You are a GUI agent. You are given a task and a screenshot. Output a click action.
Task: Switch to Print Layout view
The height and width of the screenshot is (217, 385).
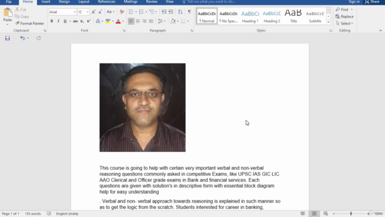click(x=314, y=213)
